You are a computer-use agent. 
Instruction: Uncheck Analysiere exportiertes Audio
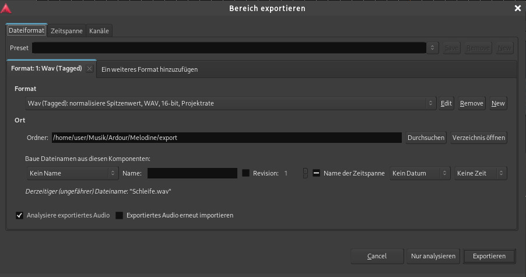point(19,215)
